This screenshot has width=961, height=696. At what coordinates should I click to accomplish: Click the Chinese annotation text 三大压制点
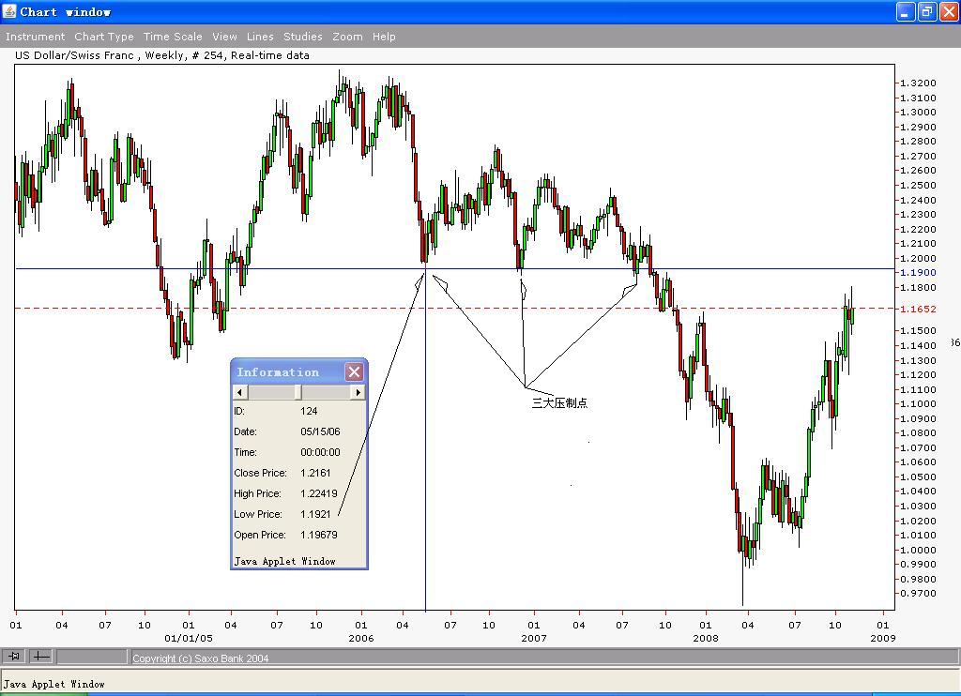(559, 403)
